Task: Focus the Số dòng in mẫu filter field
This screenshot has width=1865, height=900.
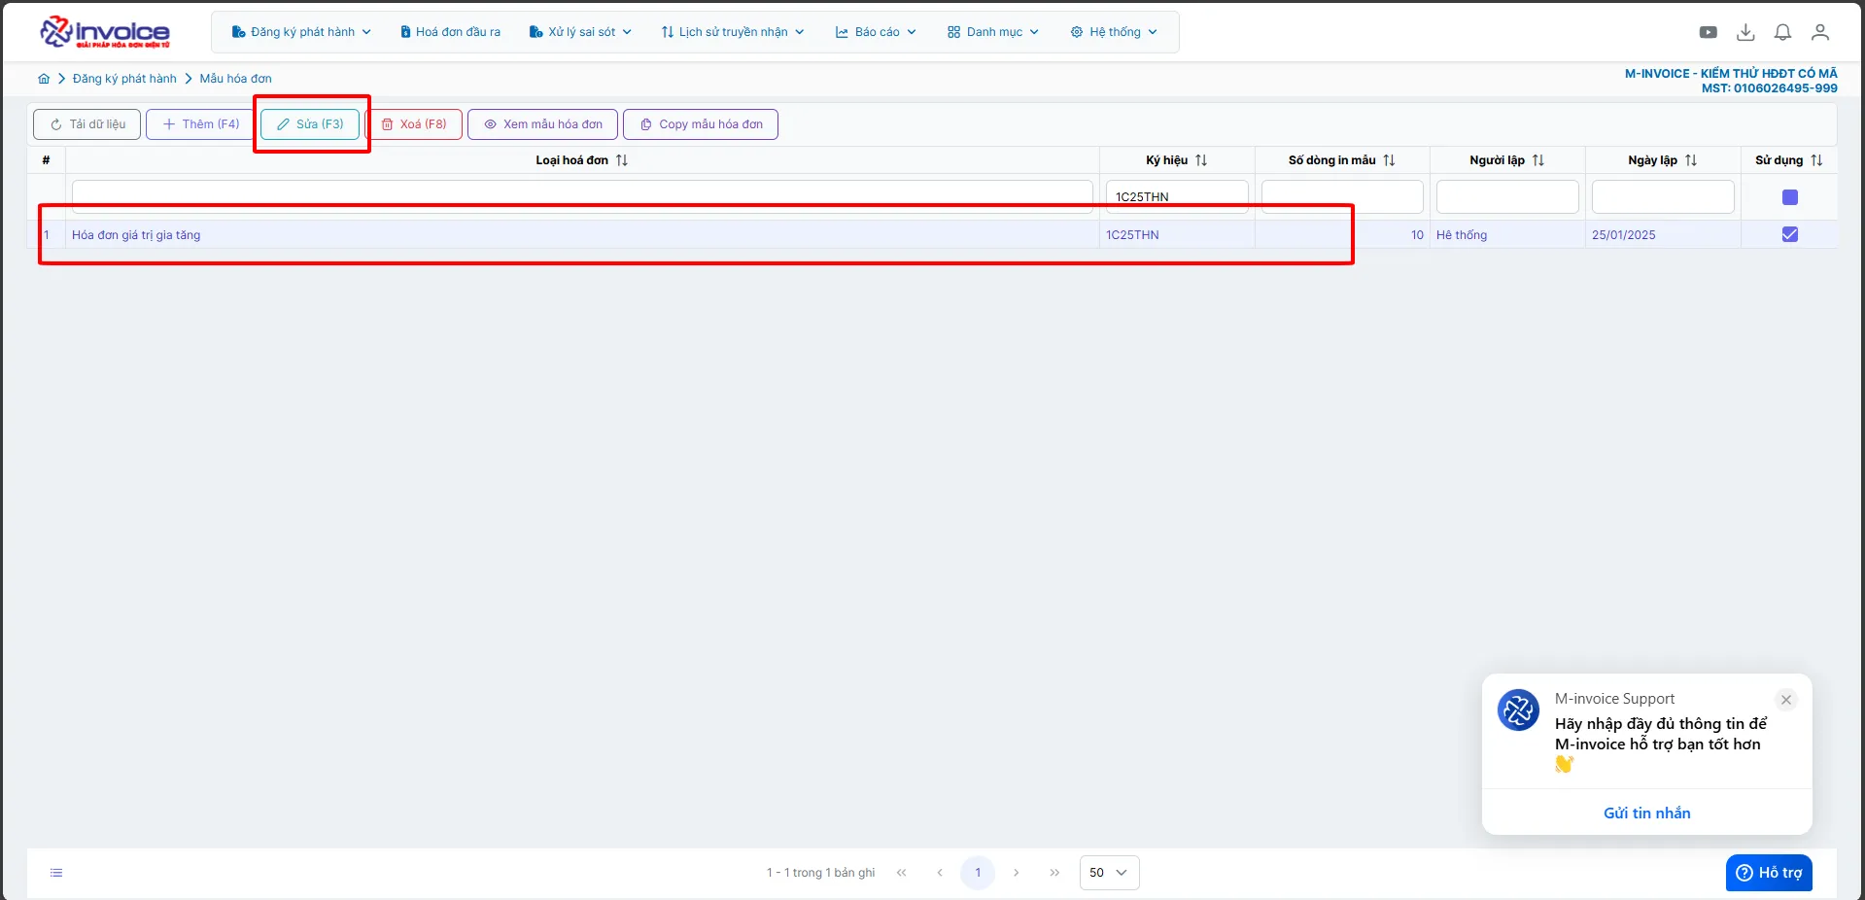Action: (1342, 196)
